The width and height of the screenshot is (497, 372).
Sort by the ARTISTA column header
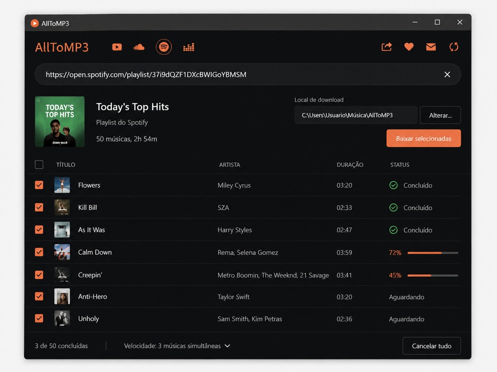point(229,164)
